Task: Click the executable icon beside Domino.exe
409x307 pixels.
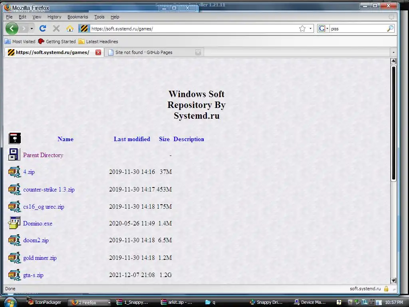Action: 14,223
